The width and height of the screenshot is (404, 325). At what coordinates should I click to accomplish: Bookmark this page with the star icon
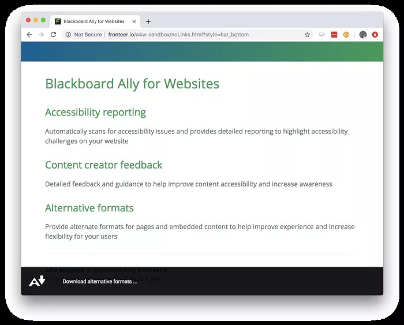click(307, 35)
